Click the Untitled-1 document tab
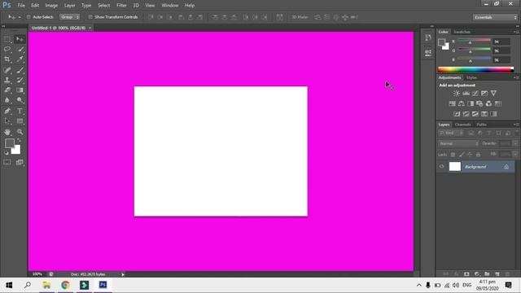This screenshot has width=521, height=293. [59, 28]
